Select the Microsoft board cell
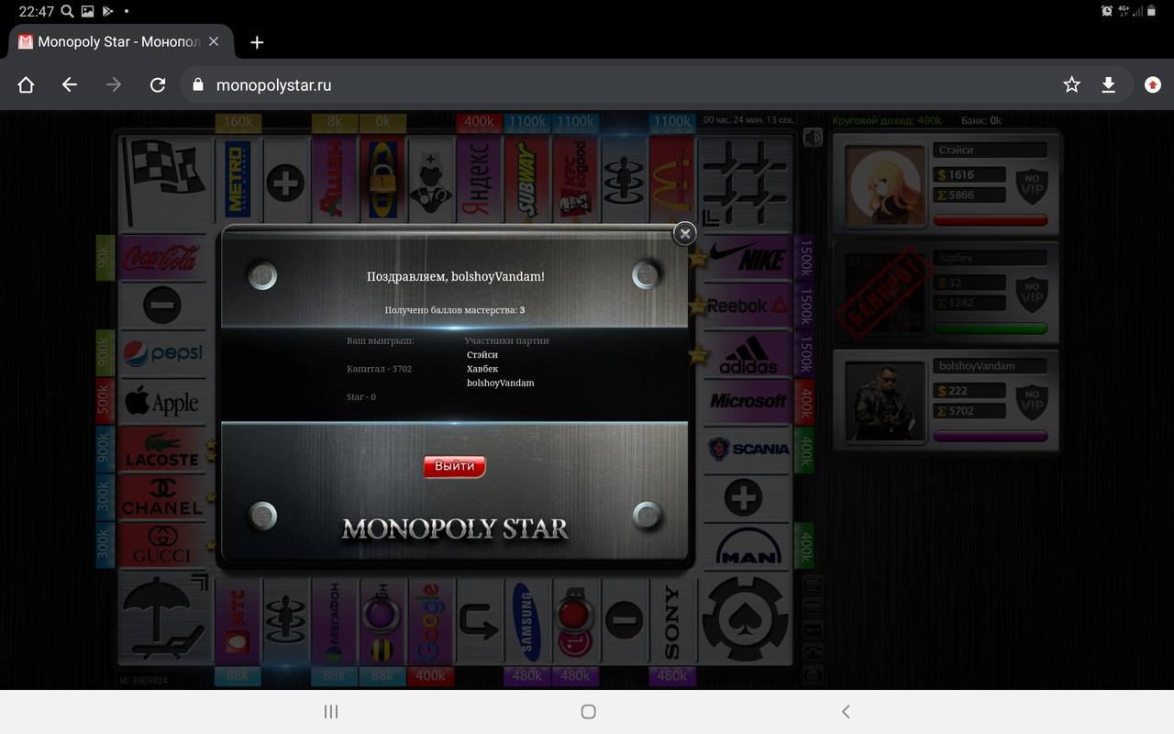Screen dimensions: 1174x734 (747, 402)
